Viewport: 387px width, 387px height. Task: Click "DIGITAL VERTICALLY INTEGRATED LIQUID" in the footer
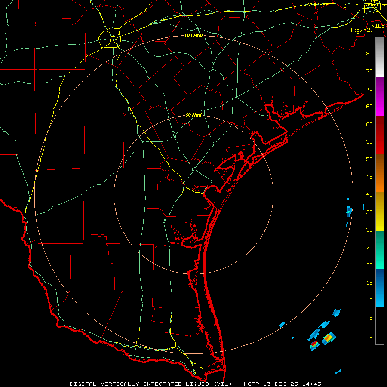tap(140, 384)
